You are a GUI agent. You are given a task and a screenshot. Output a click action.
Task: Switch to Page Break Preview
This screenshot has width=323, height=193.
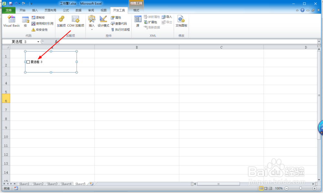270,188
